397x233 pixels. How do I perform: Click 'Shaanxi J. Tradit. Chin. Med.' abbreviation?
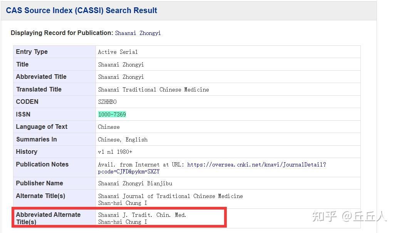coord(142,215)
